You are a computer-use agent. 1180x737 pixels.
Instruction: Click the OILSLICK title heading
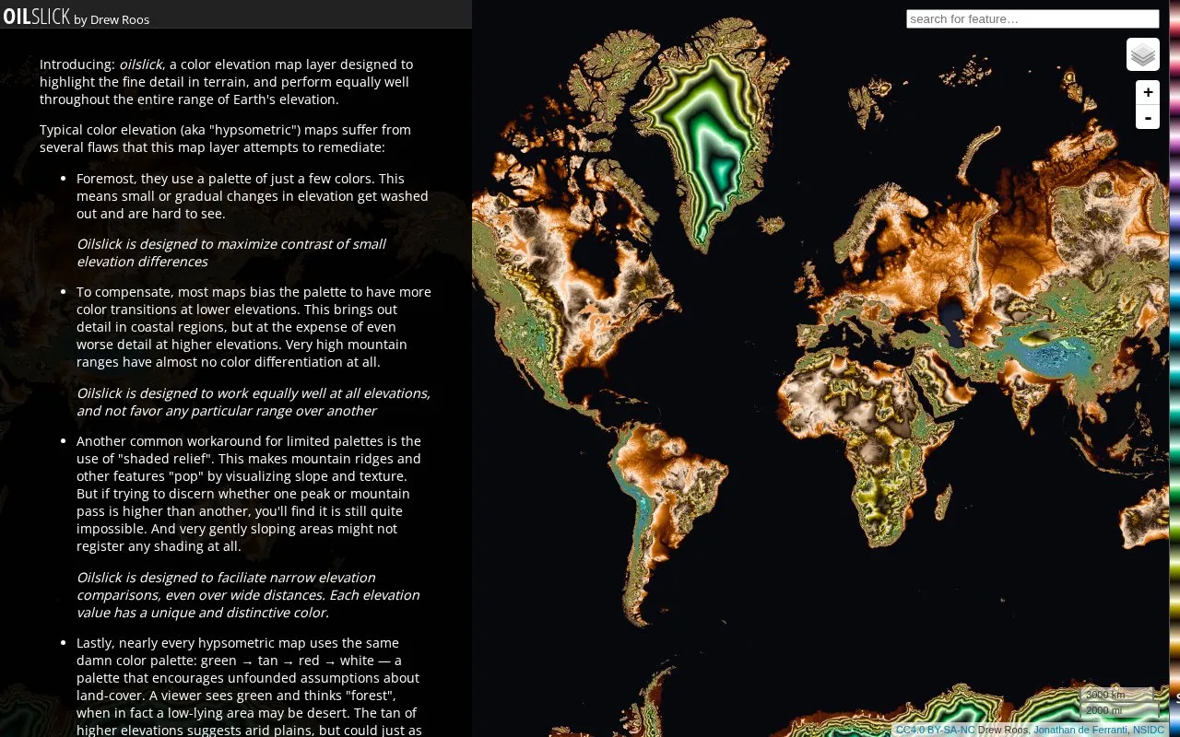click(x=36, y=17)
